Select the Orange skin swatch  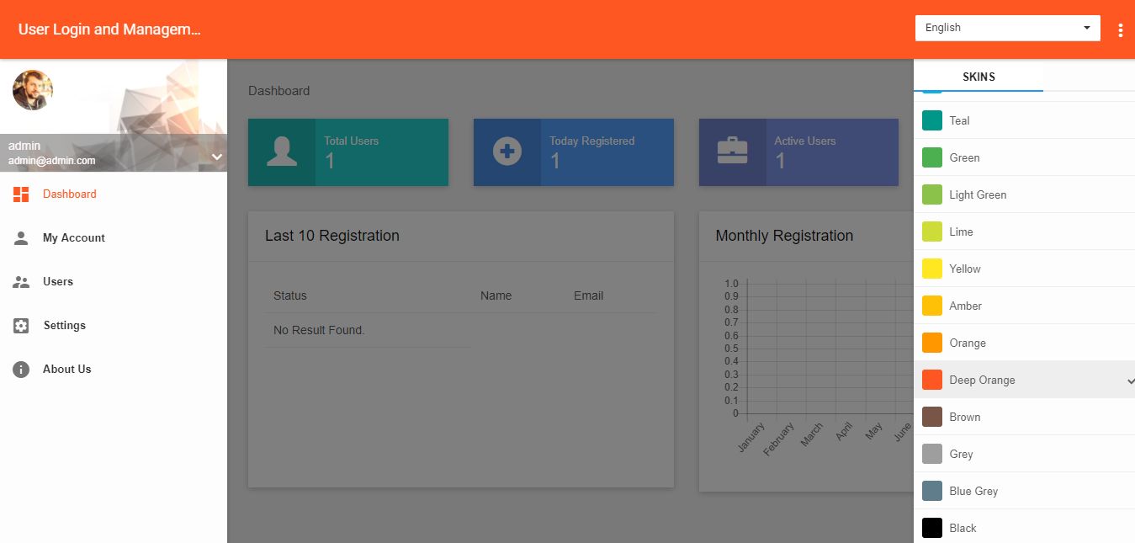[932, 343]
